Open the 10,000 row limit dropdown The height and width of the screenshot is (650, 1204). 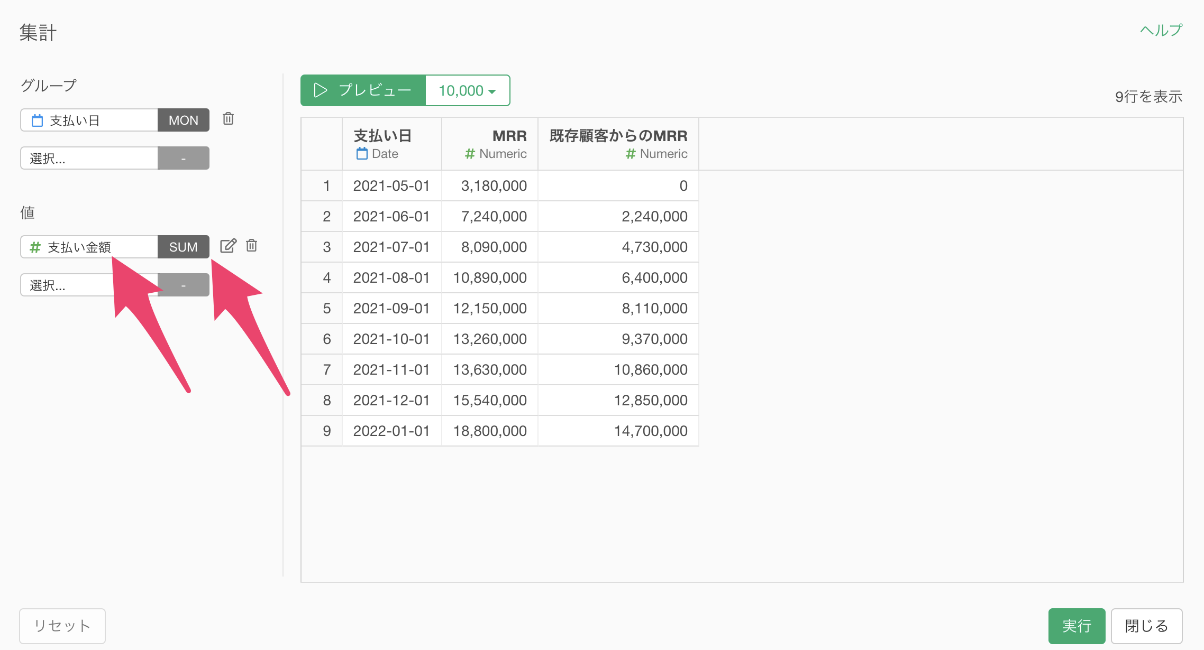468,90
